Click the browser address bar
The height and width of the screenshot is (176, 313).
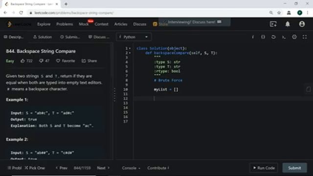click(x=148, y=13)
